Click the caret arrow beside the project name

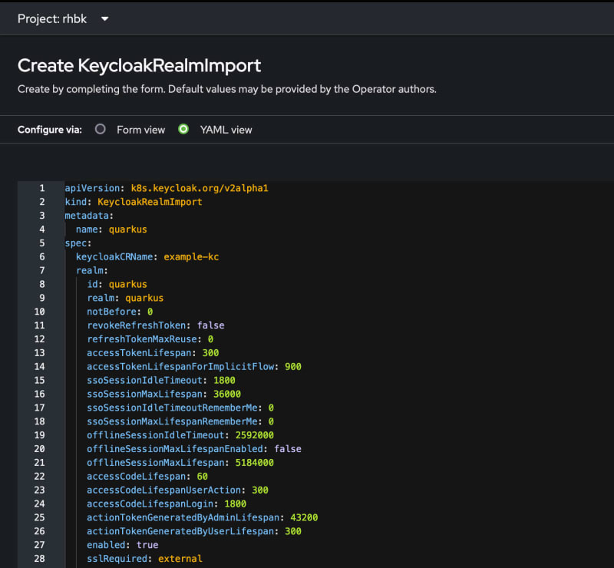(105, 19)
